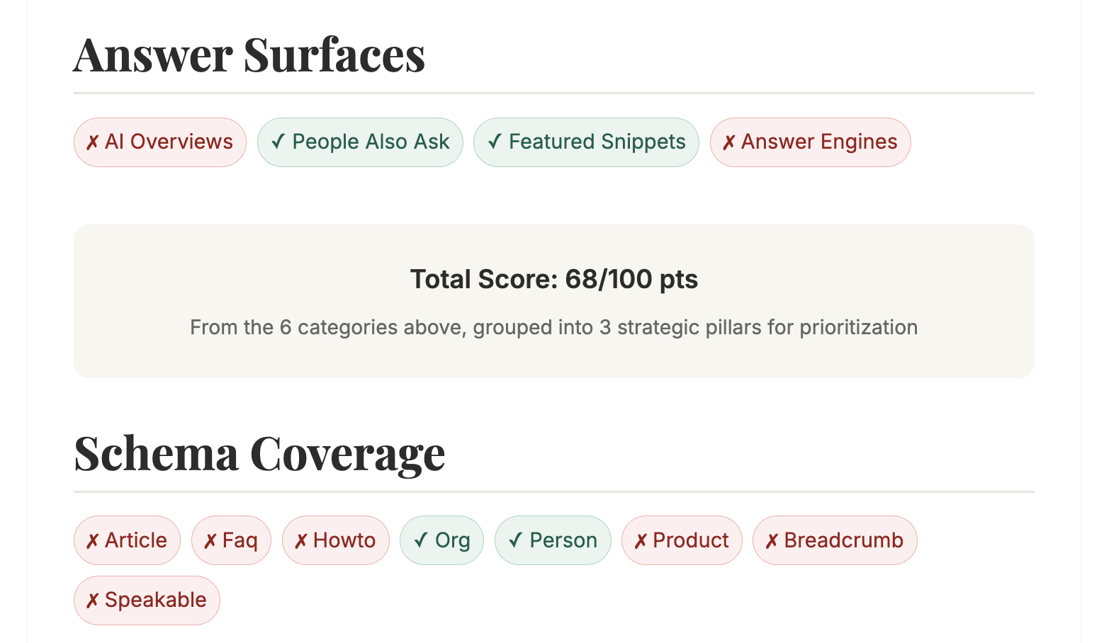Click the Howto schema tag
1104x643 pixels.
tap(336, 540)
